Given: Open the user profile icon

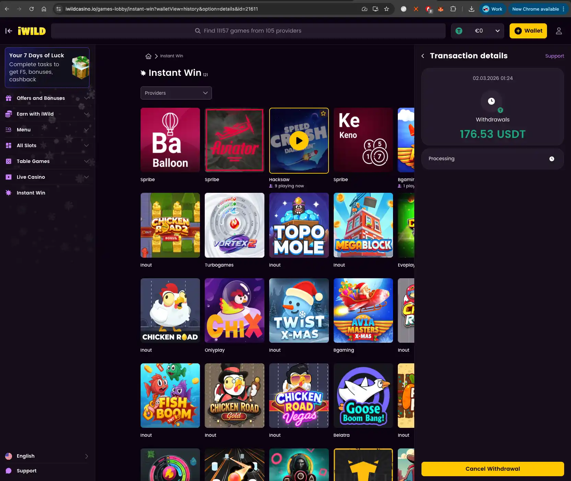Looking at the screenshot, I should 559,31.
